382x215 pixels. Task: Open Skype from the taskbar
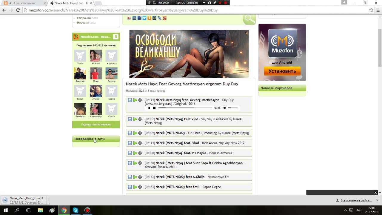tap(76, 210)
